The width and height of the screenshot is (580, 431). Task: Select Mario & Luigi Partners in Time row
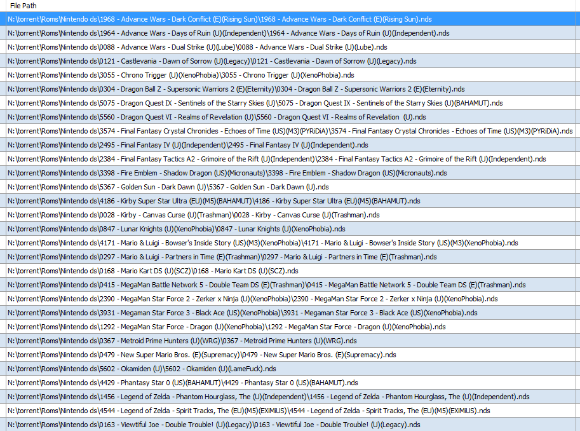click(x=291, y=257)
